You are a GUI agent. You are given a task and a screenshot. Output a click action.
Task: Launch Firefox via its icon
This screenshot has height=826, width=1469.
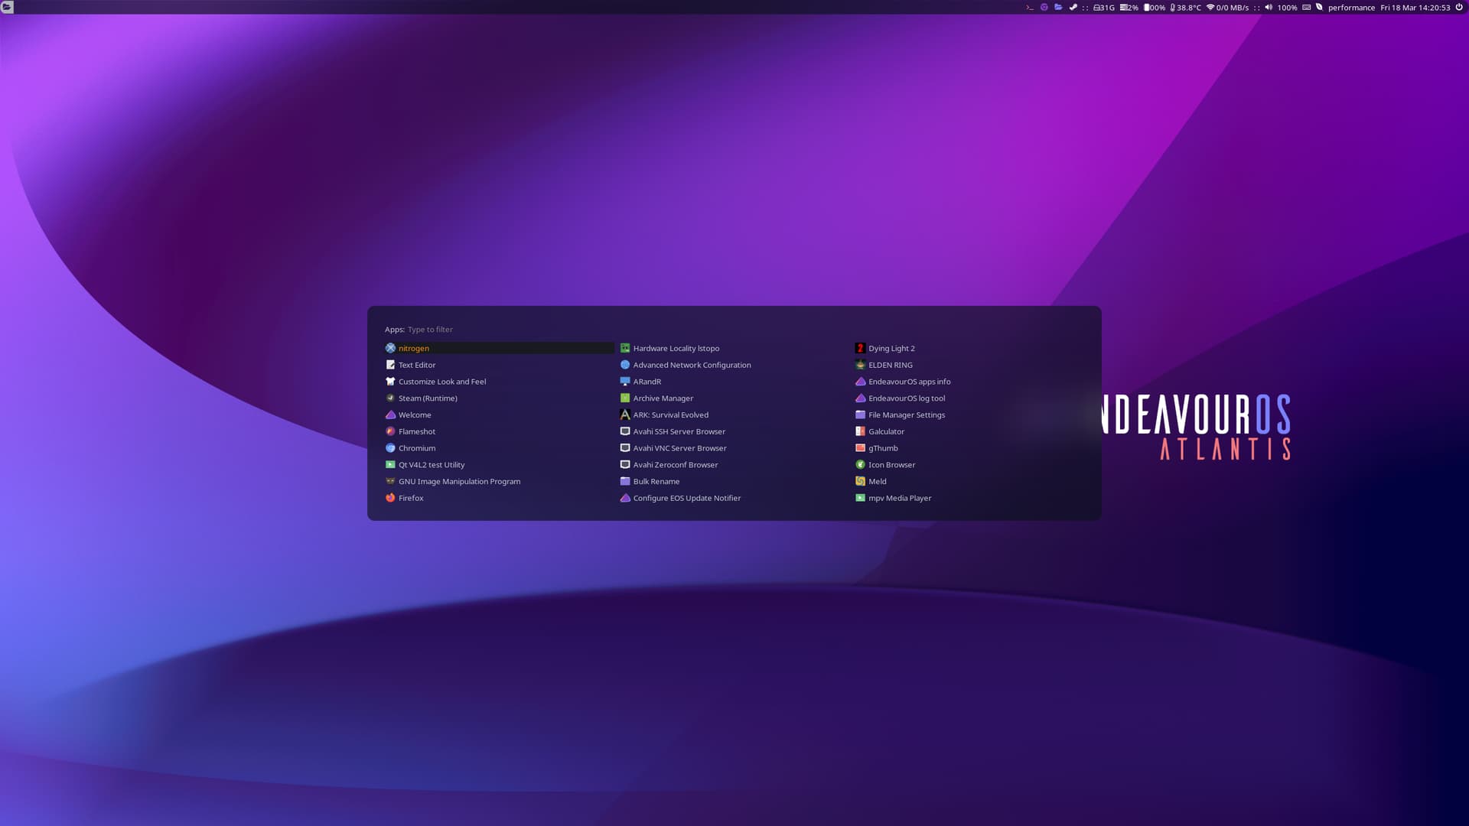pos(390,498)
